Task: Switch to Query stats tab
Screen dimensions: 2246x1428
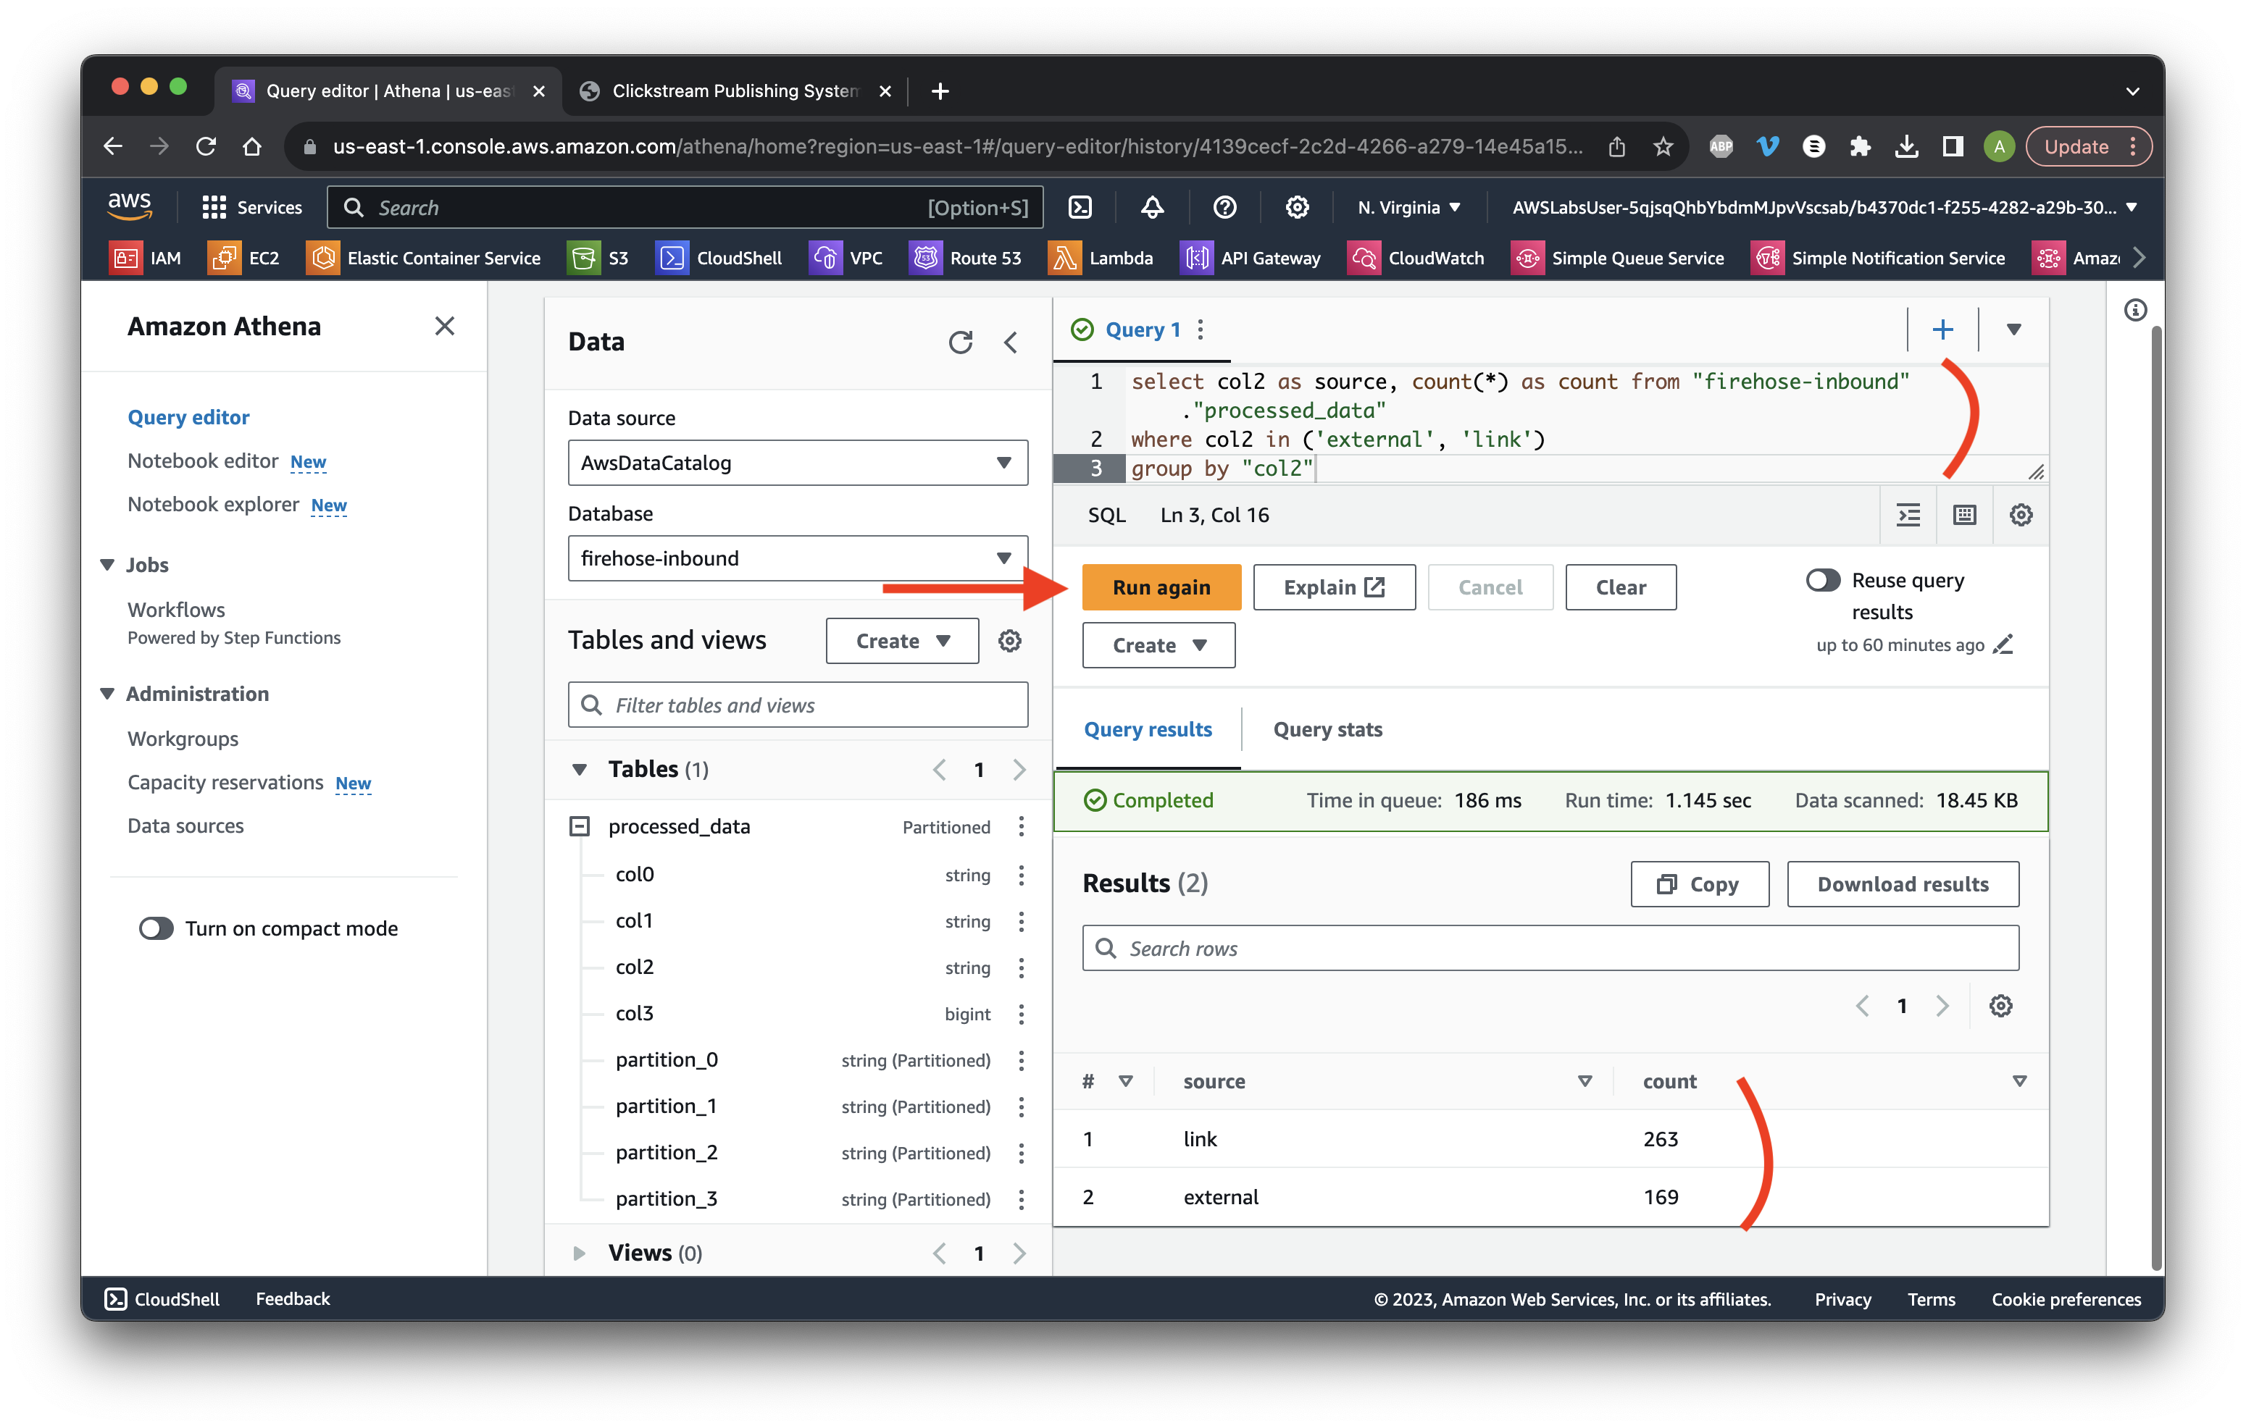Action: (1327, 729)
